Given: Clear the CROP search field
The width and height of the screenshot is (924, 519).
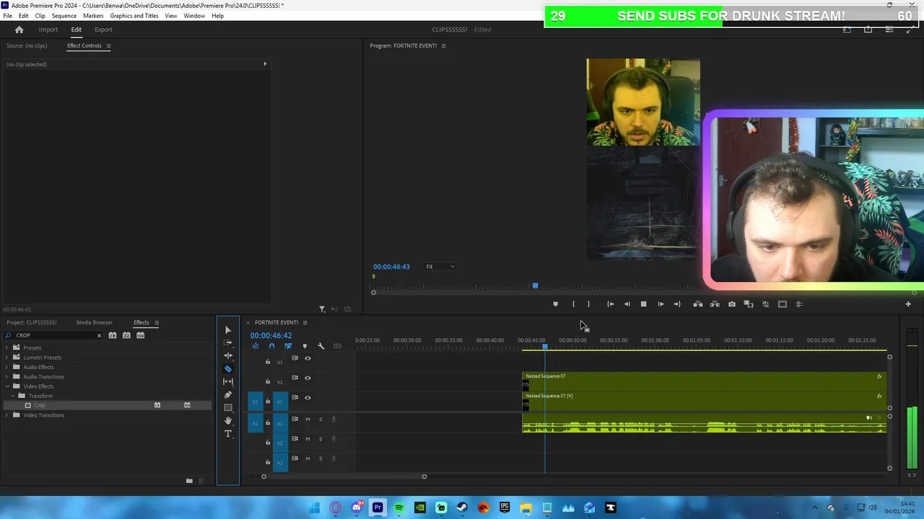Looking at the screenshot, I should (x=100, y=335).
